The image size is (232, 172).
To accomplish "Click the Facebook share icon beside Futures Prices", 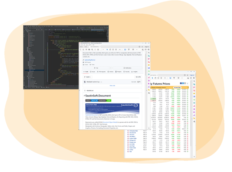I will point(181,83).
